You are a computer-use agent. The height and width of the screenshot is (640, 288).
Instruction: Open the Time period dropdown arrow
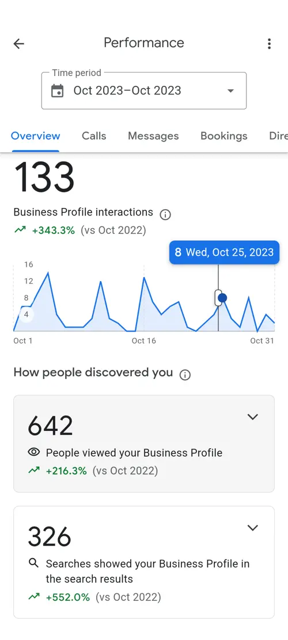230,90
